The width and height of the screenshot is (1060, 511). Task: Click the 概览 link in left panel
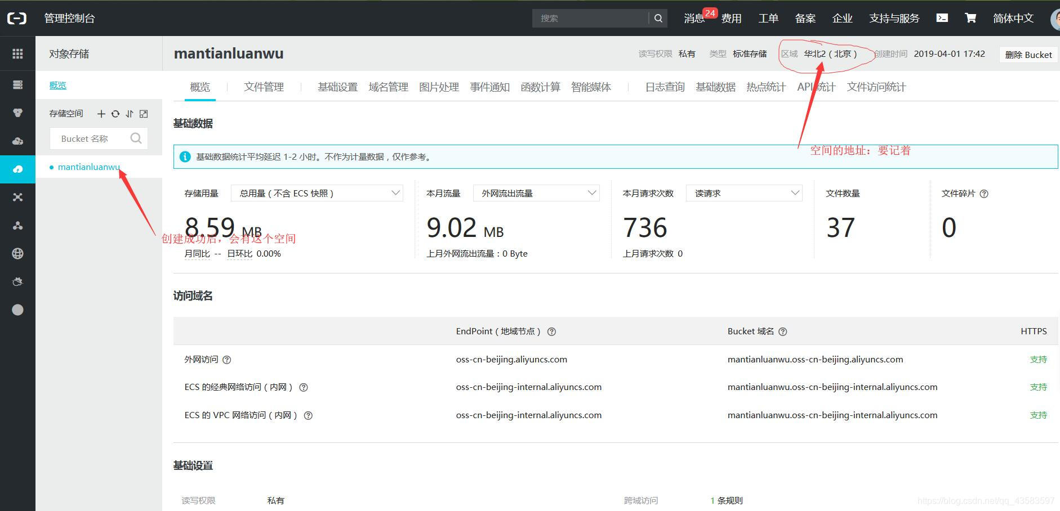[57, 85]
